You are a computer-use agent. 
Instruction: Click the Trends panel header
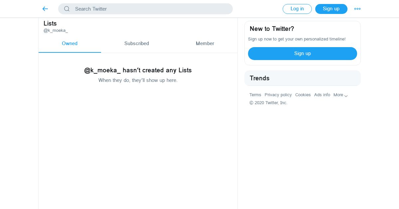point(303,78)
